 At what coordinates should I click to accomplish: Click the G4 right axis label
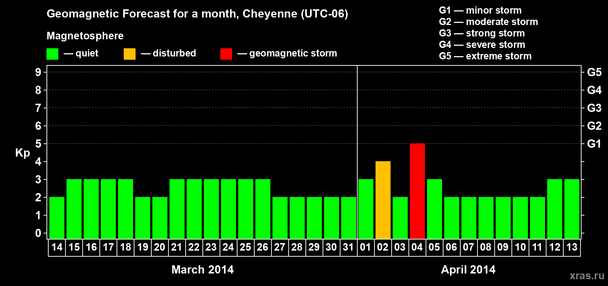pyautogui.click(x=594, y=90)
